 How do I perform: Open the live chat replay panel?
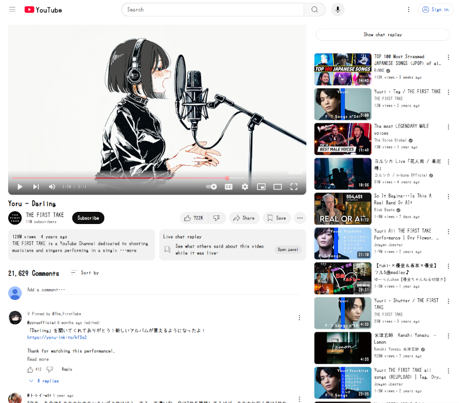tap(288, 250)
